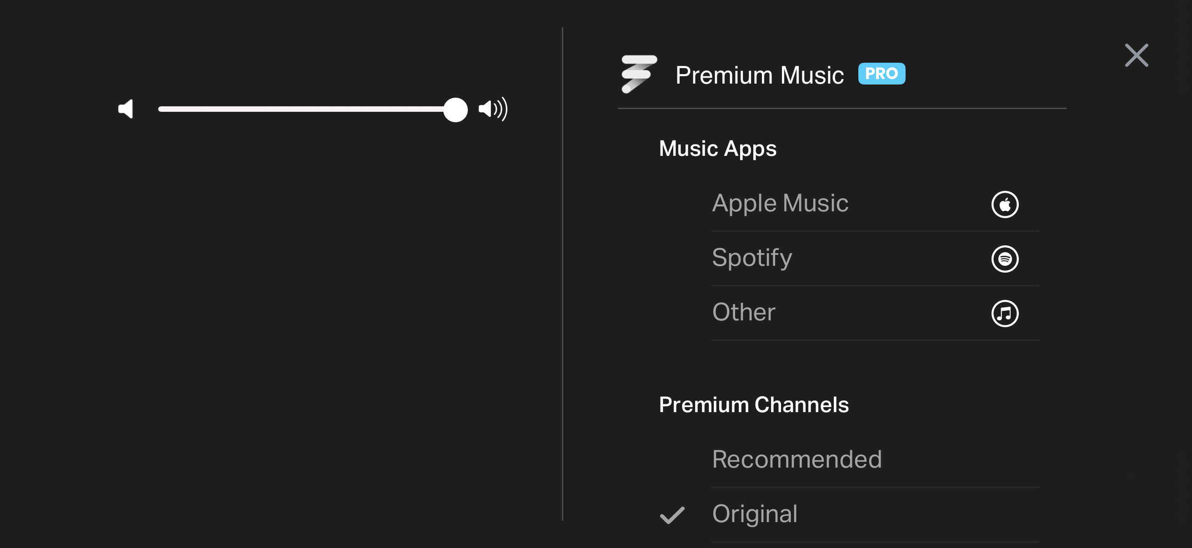Click the Apple logo circle icon
Image resolution: width=1192 pixels, height=548 pixels.
click(x=1005, y=204)
